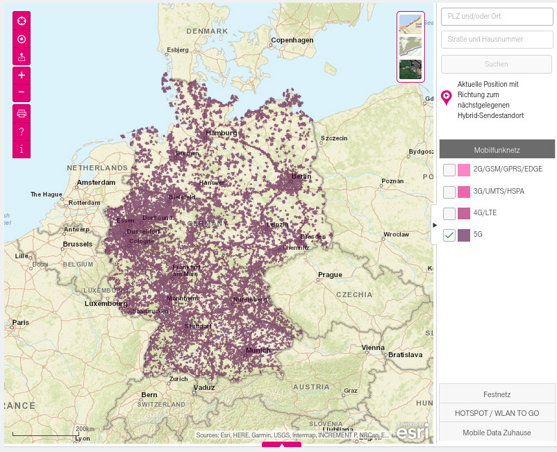
Task: Open the measure/location tool below the circle icon
Action: 21,58
